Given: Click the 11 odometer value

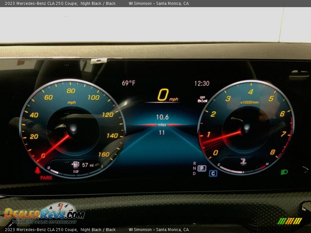Looking at the screenshot, I should tap(162, 132).
